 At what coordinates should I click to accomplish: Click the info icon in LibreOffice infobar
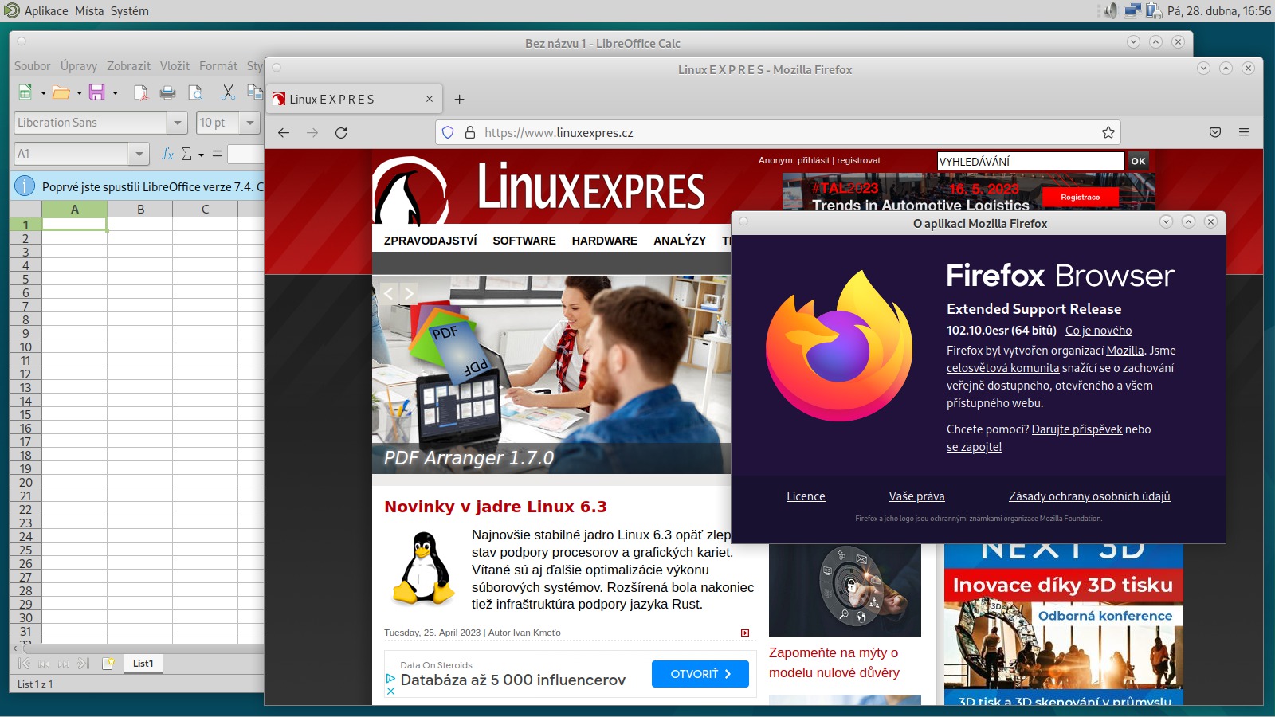tap(25, 186)
